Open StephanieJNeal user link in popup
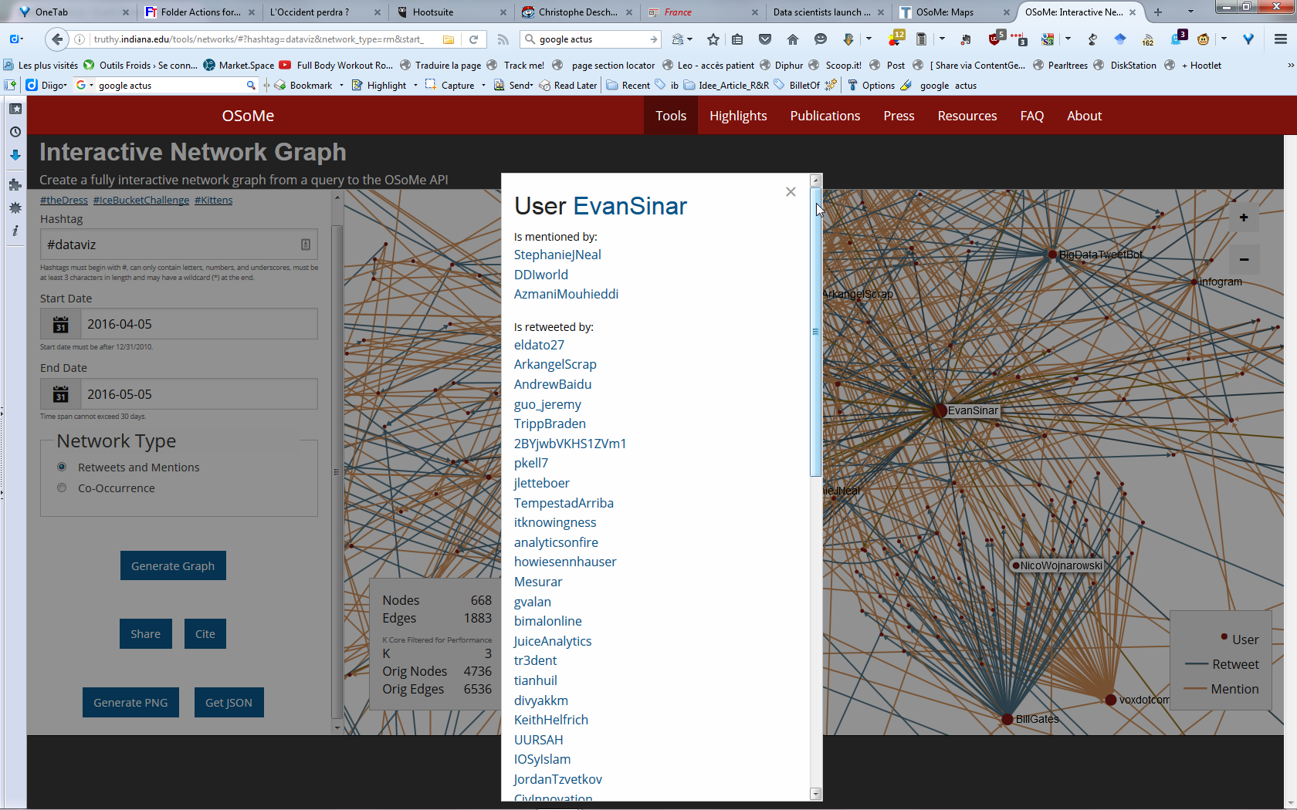The height and width of the screenshot is (810, 1297). pos(557,255)
